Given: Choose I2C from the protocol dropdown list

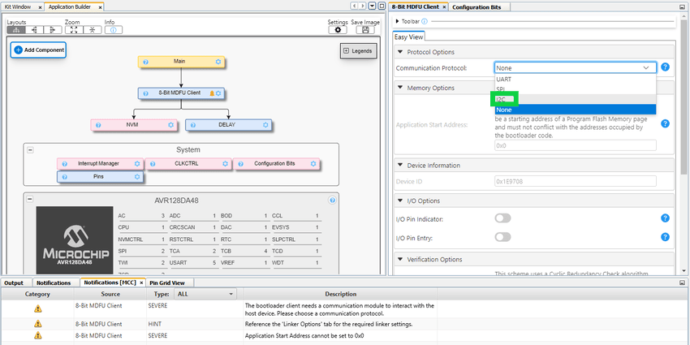Looking at the screenshot, I should (x=500, y=99).
